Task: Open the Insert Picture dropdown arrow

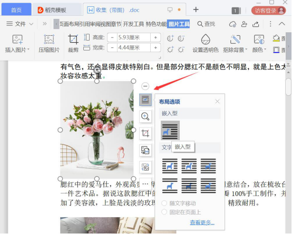Action: (x=28, y=50)
